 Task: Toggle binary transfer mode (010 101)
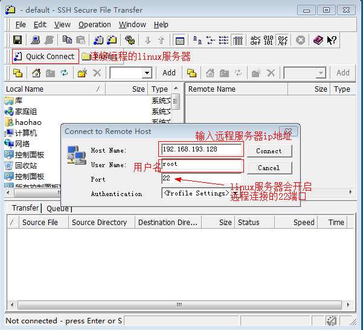[x=269, y=40]
